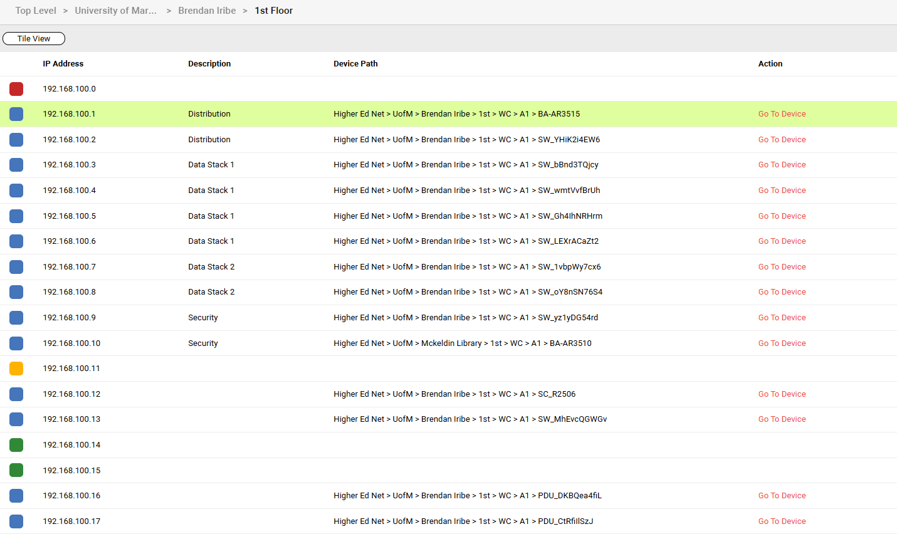897x534 pixels.
Task: Click the orange status square for 192.168.100.11
Action: (16, 369)
